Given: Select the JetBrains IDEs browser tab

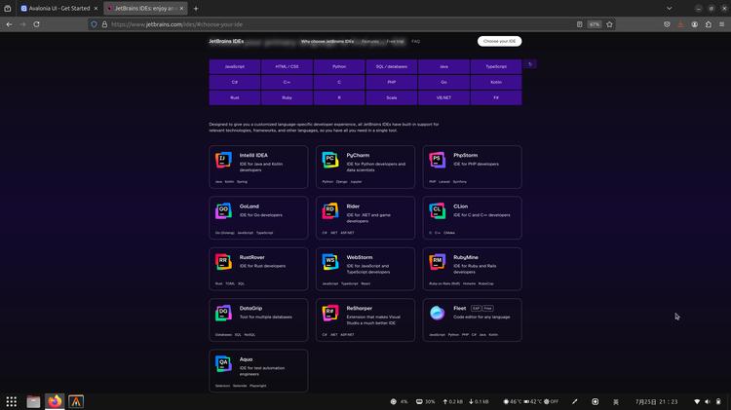Looking at the screenshot, I should coord(145,9).
